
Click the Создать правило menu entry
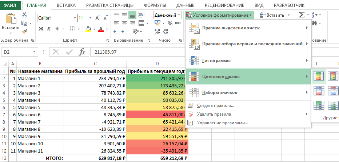click(215, 105)
